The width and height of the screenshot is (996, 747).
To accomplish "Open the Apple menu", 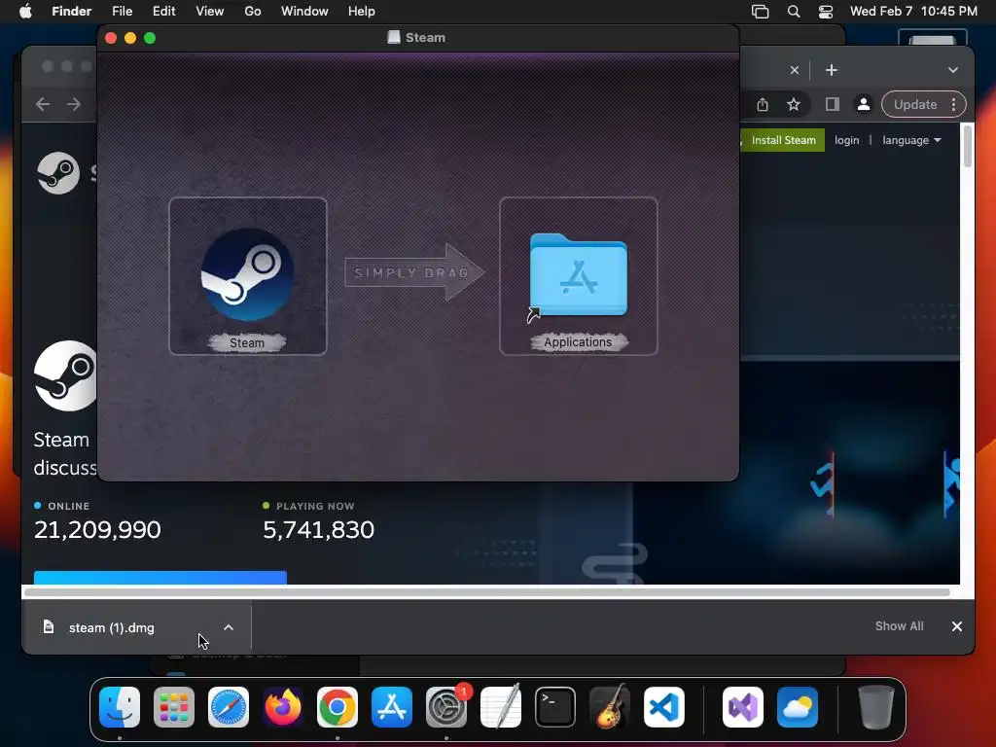I will pos(25,11).
